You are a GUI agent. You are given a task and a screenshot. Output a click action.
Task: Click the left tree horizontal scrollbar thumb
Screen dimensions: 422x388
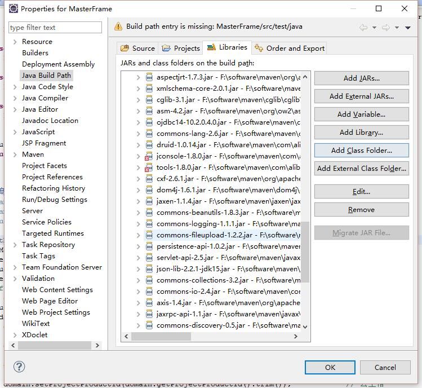pos(55,346)
